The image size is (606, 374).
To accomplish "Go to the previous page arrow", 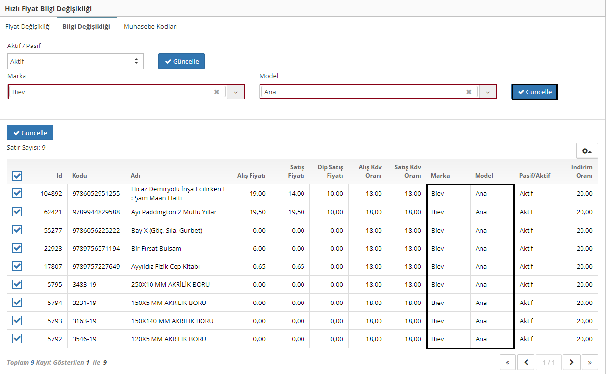I will pyautogui.click(x=526, y=362).
